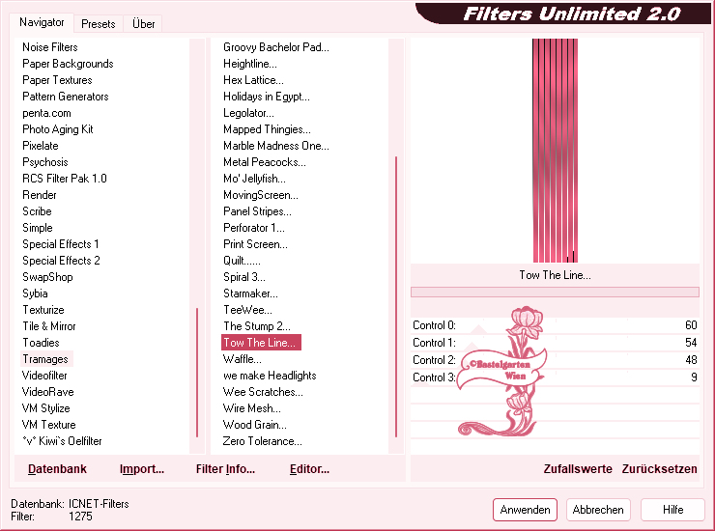Open Filter Info... dialog
The image size is (715, 531).
point(225,469)
